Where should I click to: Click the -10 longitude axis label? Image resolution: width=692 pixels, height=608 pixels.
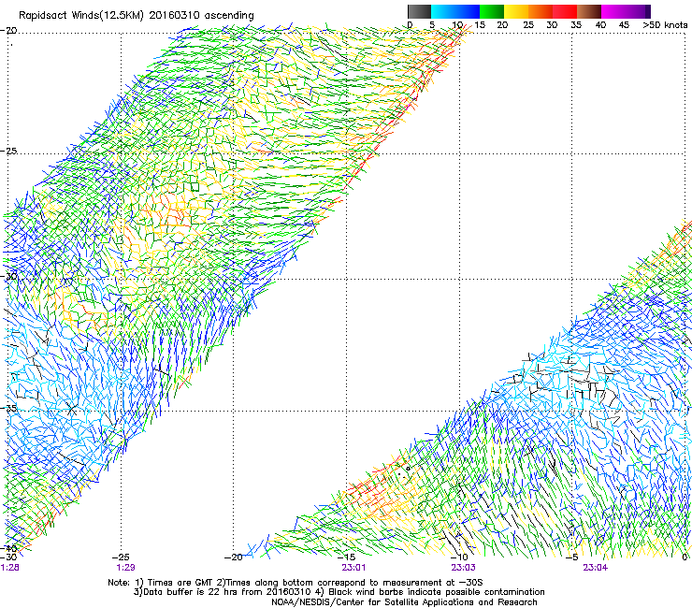(459, 557)
